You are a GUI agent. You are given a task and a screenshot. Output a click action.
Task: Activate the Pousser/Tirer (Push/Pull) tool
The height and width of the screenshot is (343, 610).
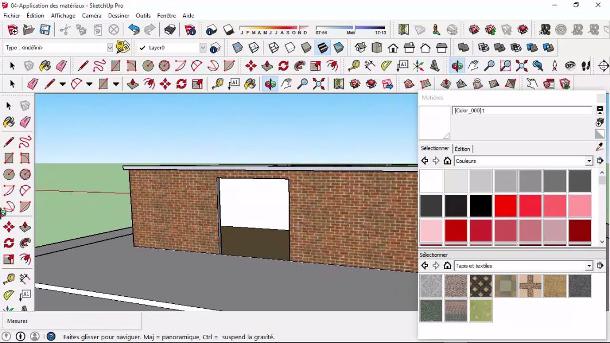(x=133, y=84)
